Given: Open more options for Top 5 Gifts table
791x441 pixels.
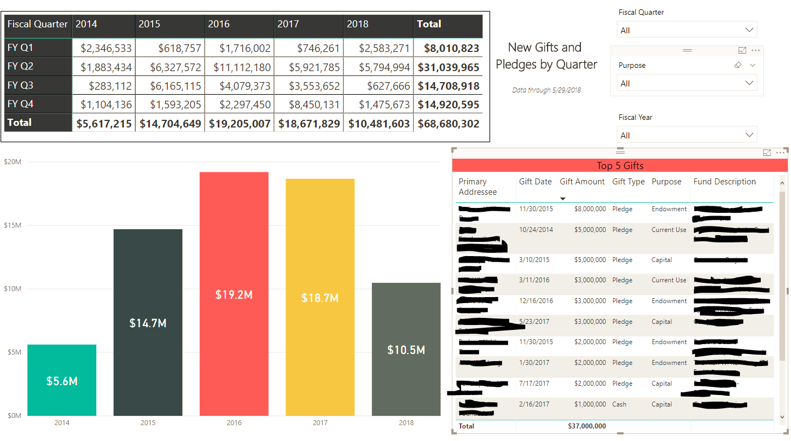Looking at the screenshot, I should (781, 153).
